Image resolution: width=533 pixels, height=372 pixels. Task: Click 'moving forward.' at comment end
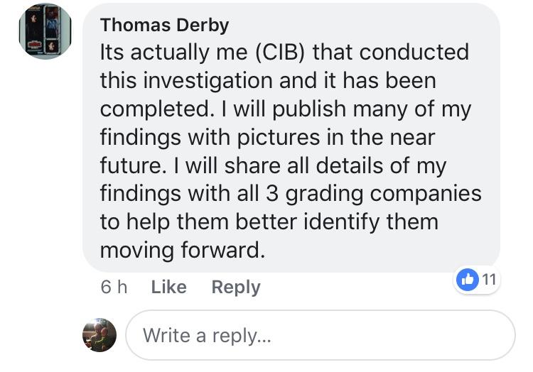tap(183, 250)
